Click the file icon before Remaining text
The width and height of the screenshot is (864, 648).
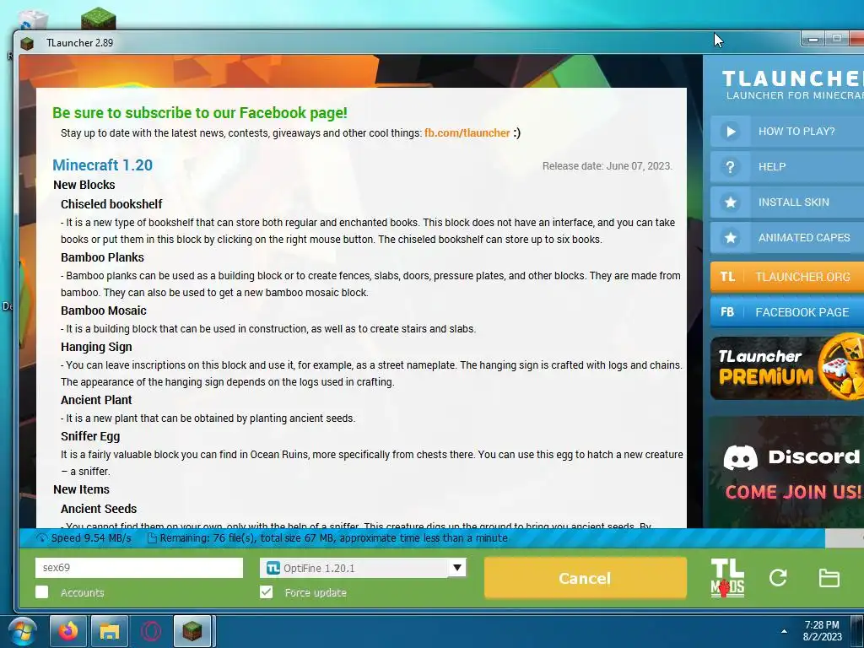coord(152,537)
